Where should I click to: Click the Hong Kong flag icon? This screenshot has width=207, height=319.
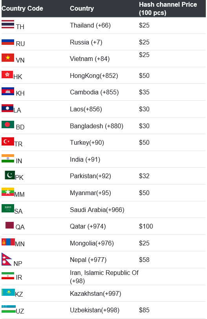[x=7, y=74]
